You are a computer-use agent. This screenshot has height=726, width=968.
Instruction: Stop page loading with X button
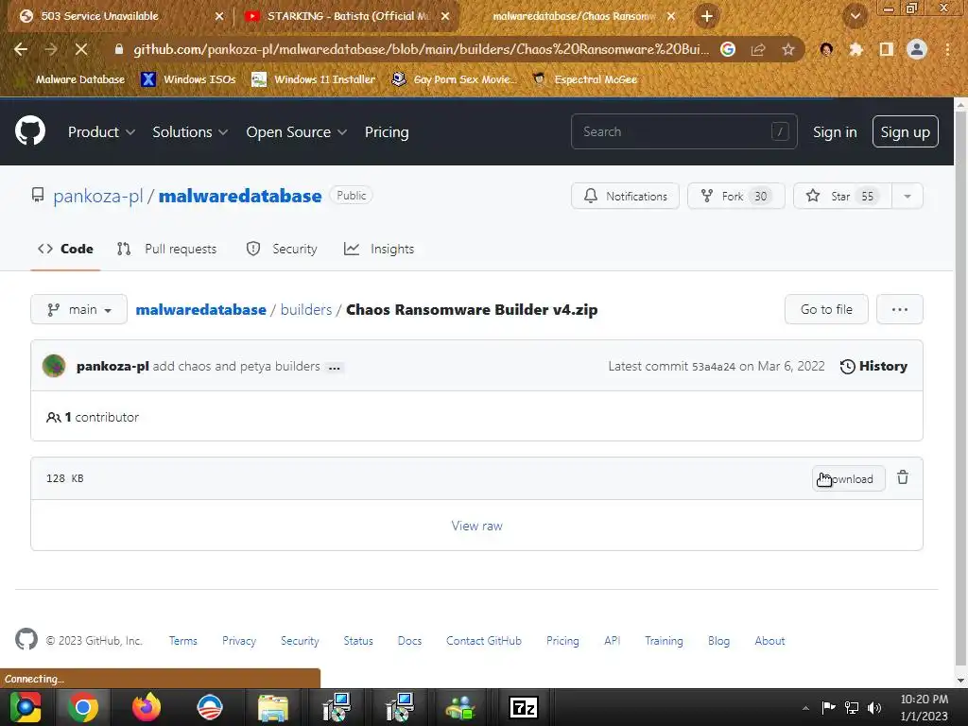pyautogui.click(x=81, y=49)
